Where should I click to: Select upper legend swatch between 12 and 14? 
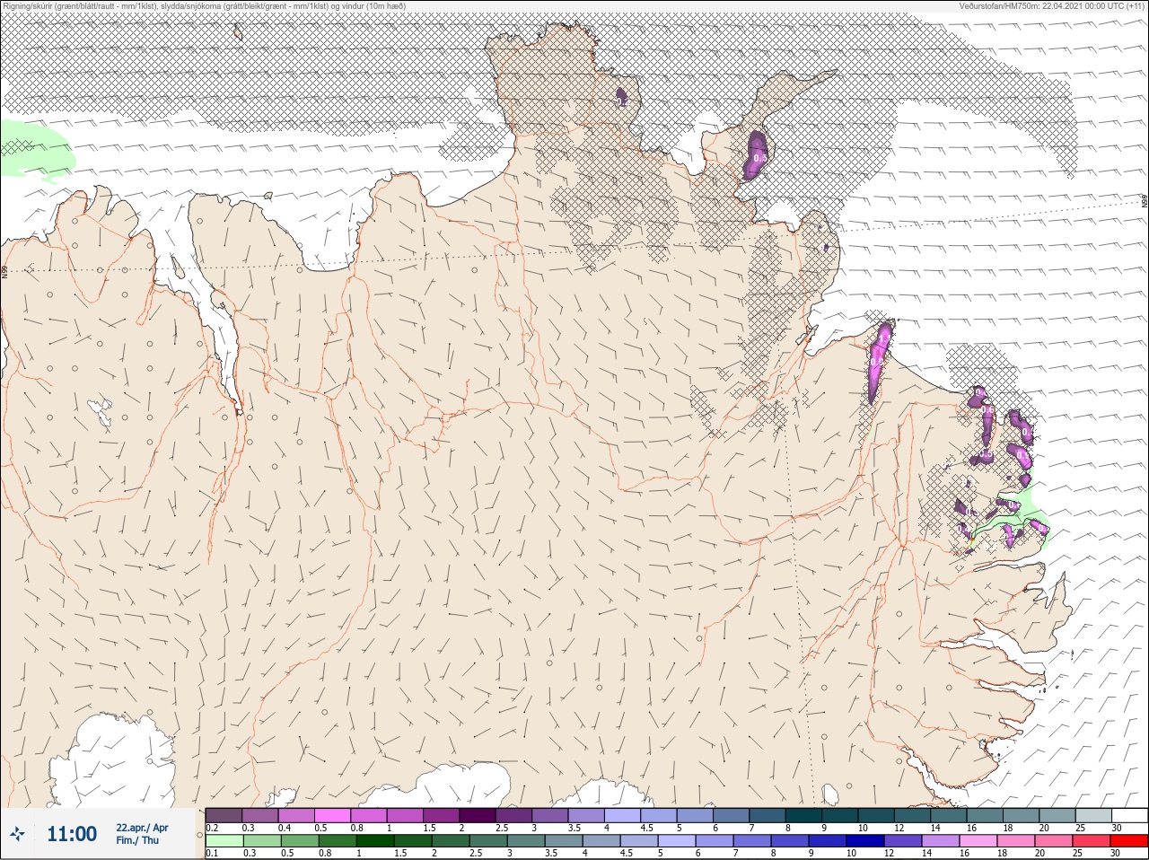914,815
